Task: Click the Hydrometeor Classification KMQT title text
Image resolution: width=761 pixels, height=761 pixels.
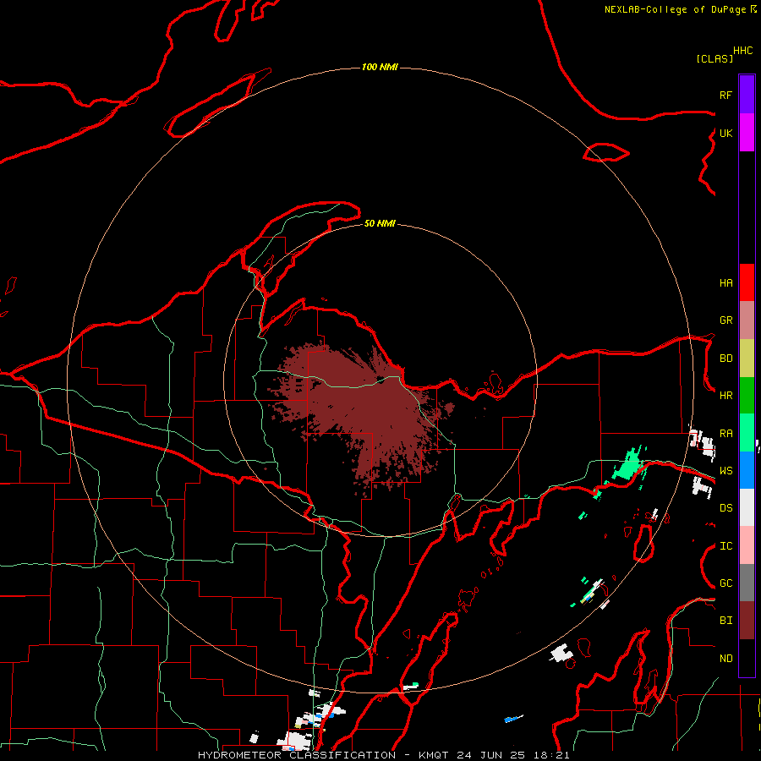Action: (x=383, y=755)
